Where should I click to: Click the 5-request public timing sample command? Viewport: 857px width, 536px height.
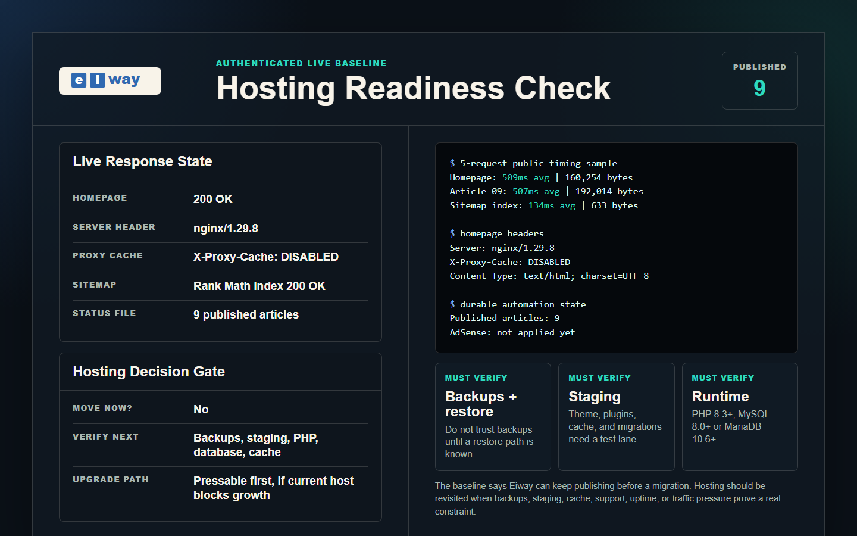(533, 163)
